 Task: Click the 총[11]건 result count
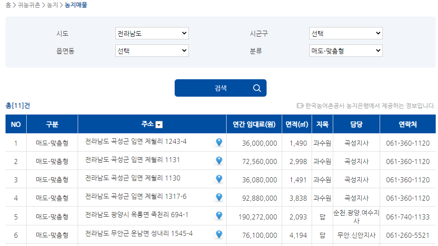18,106
